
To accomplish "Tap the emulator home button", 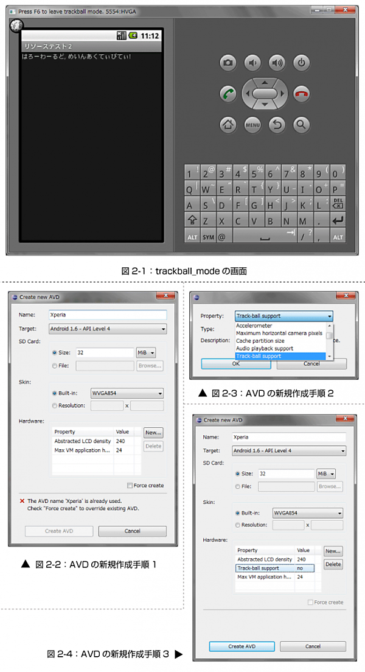I will tap(228, 125).
